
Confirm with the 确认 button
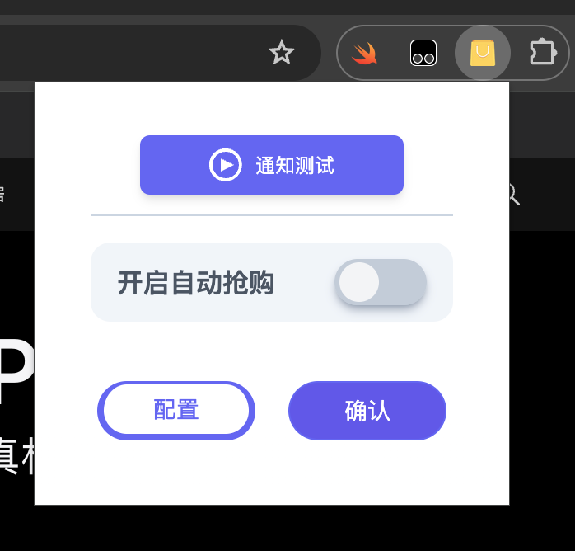coord(367,411)
